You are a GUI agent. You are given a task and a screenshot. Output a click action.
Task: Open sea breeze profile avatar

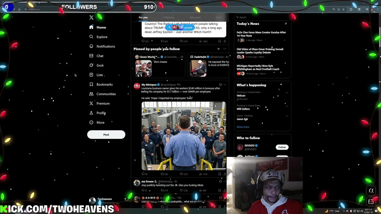pyautogui.click(x=137, y=183)
